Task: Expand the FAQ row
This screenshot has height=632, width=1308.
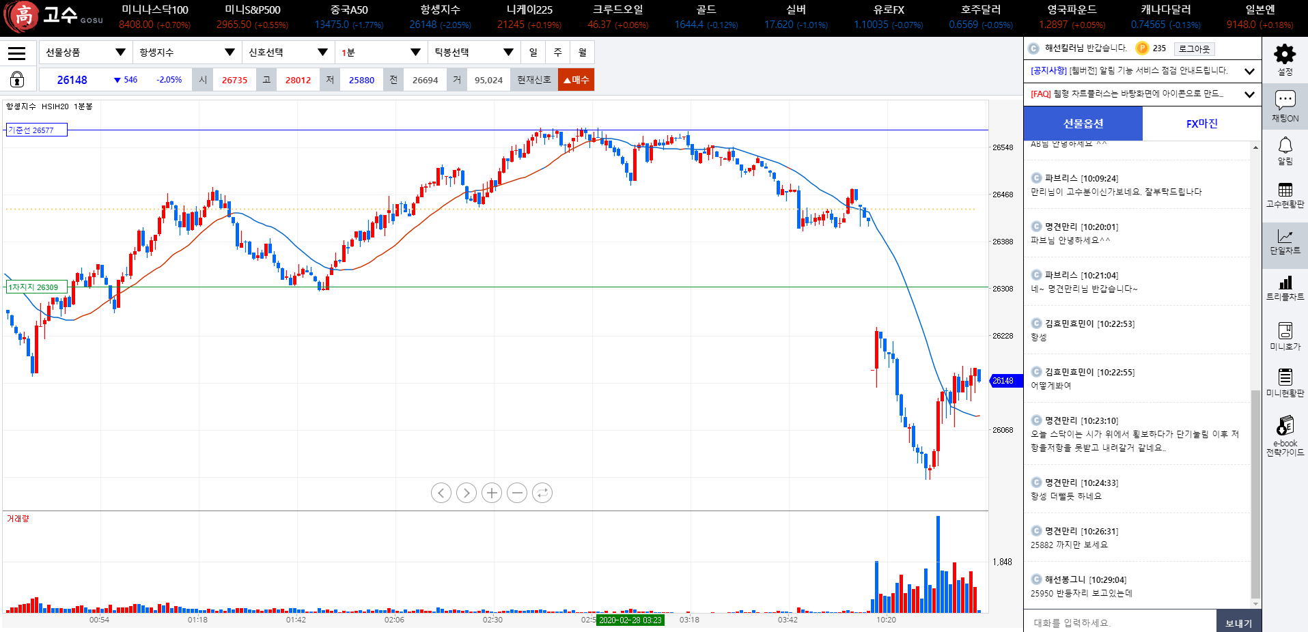Action: (x=1142, y=94)
